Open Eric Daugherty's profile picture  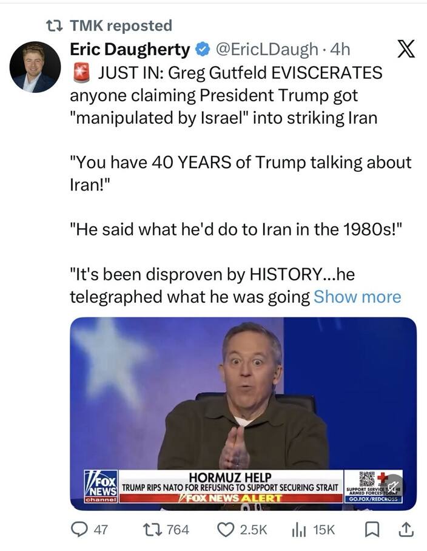pyautogui.click(x=35, y=67)
